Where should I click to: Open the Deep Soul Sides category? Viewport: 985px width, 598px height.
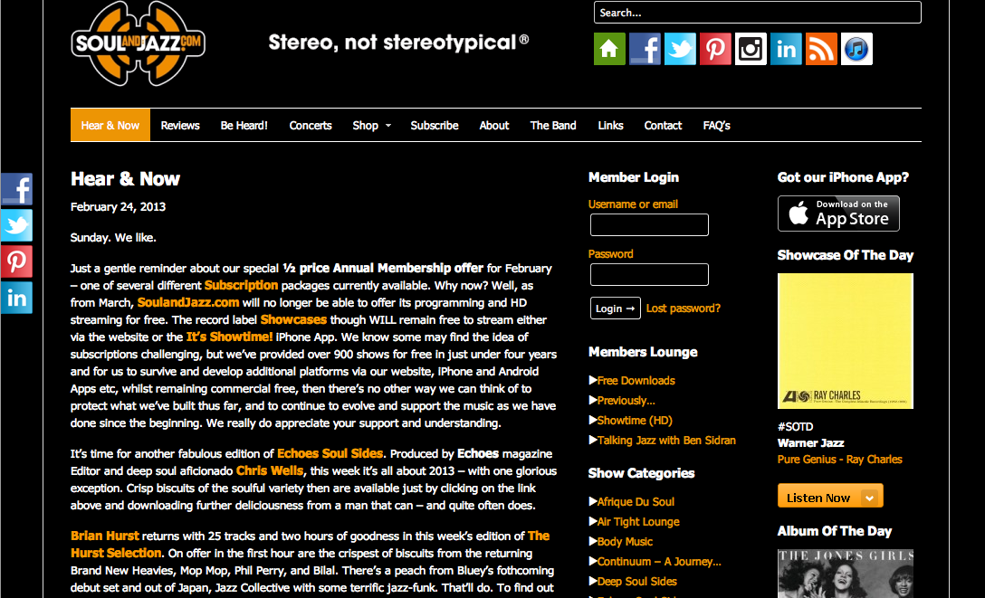pyautogui.click(x=637, y=582)
